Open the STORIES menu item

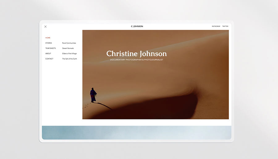coord(48,43)
